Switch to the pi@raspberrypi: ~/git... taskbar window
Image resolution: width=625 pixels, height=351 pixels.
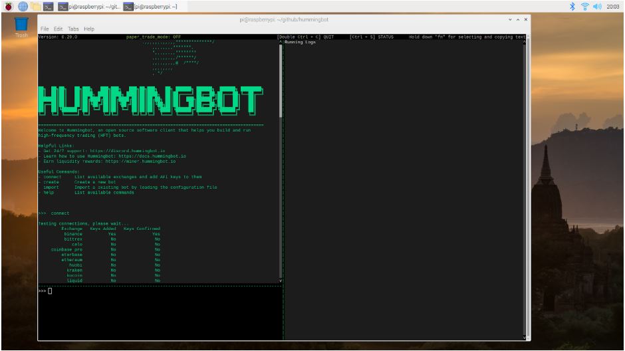point(89,7)
